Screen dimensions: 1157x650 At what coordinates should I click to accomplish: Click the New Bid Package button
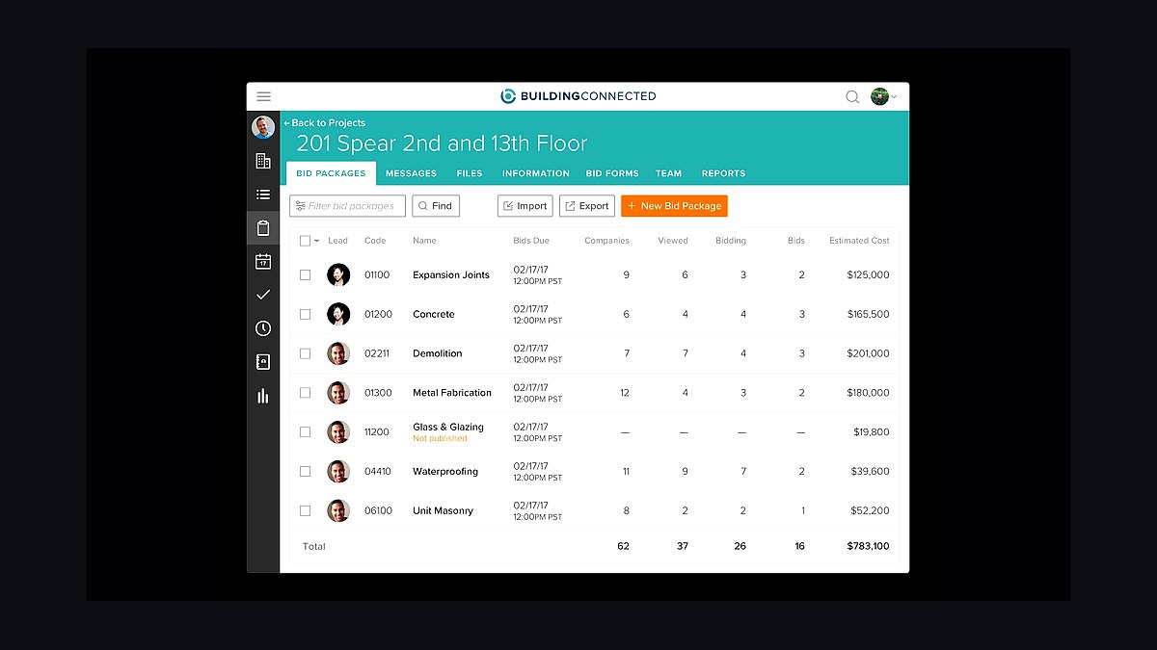[x=674, y=206]
